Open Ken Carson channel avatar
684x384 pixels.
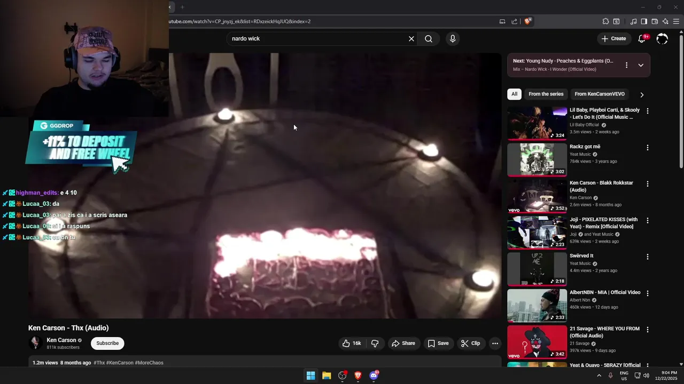point(35,343)
